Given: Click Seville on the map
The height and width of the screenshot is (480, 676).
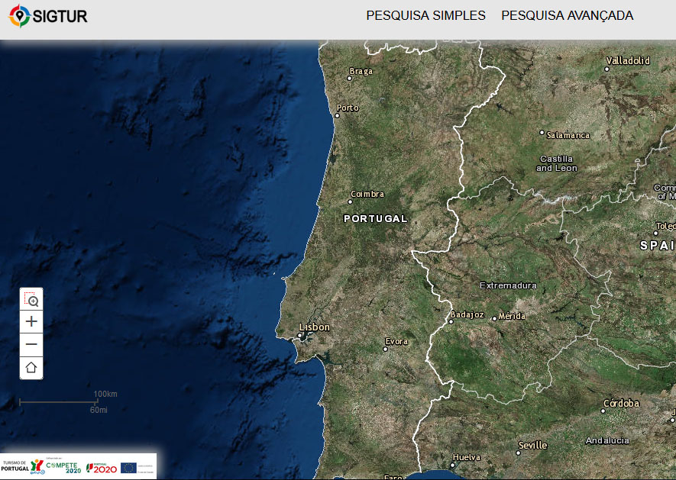Looking at the screenshot, I should click(x=532, y=445).
